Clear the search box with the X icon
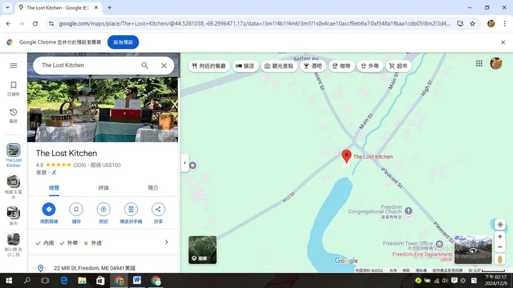Image resolution: width=513 pixels, height=288 pixels. coord(164,65)
